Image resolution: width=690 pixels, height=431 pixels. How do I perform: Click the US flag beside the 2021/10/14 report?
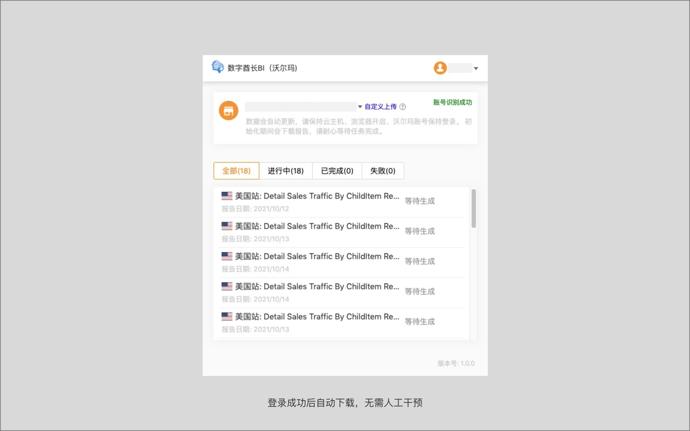(x=227, y=256)
